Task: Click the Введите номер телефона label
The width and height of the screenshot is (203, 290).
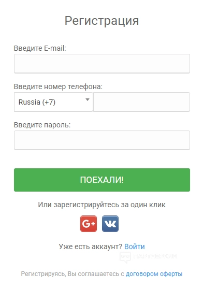Action: 58,86
